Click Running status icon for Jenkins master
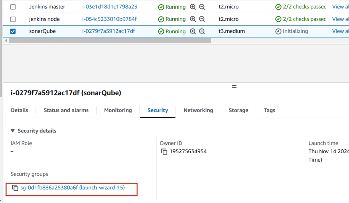This screenshot has height=203, width=349. tap(161, 7)
